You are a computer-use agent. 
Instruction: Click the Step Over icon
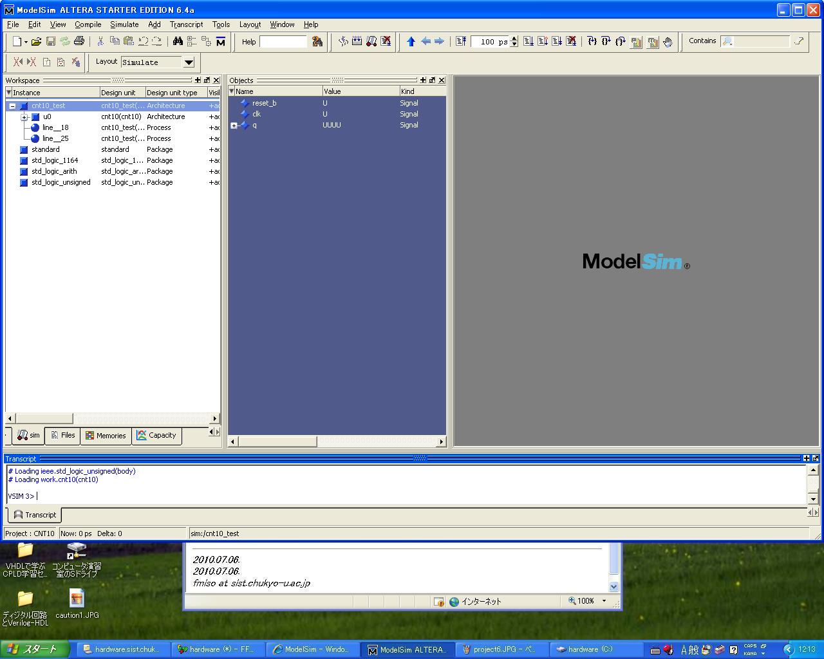point(606,41)
